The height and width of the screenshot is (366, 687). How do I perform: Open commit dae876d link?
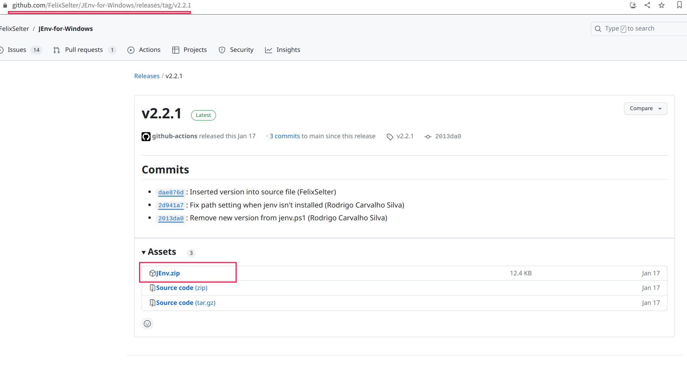pyautogui.click(x=171, y=193)
